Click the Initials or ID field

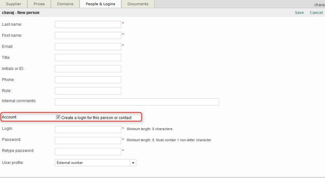pyautogui.click(x=88, y=69)
